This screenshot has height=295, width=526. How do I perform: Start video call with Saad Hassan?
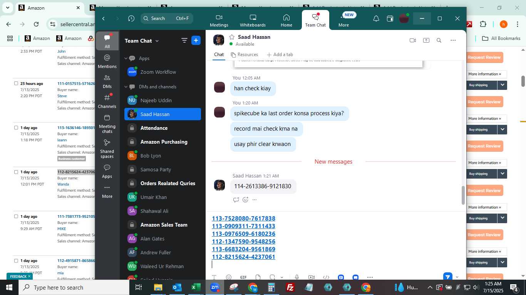(413, 40)
